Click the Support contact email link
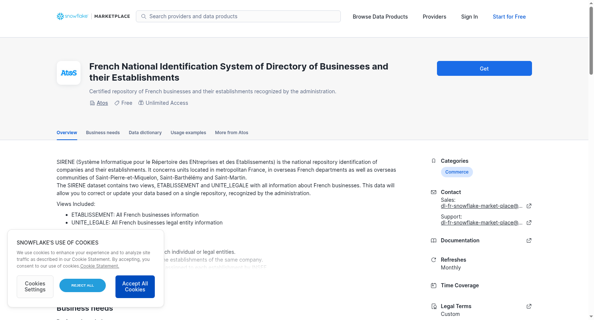This screenshot has width=594, height=320. [x=482, y=223]
